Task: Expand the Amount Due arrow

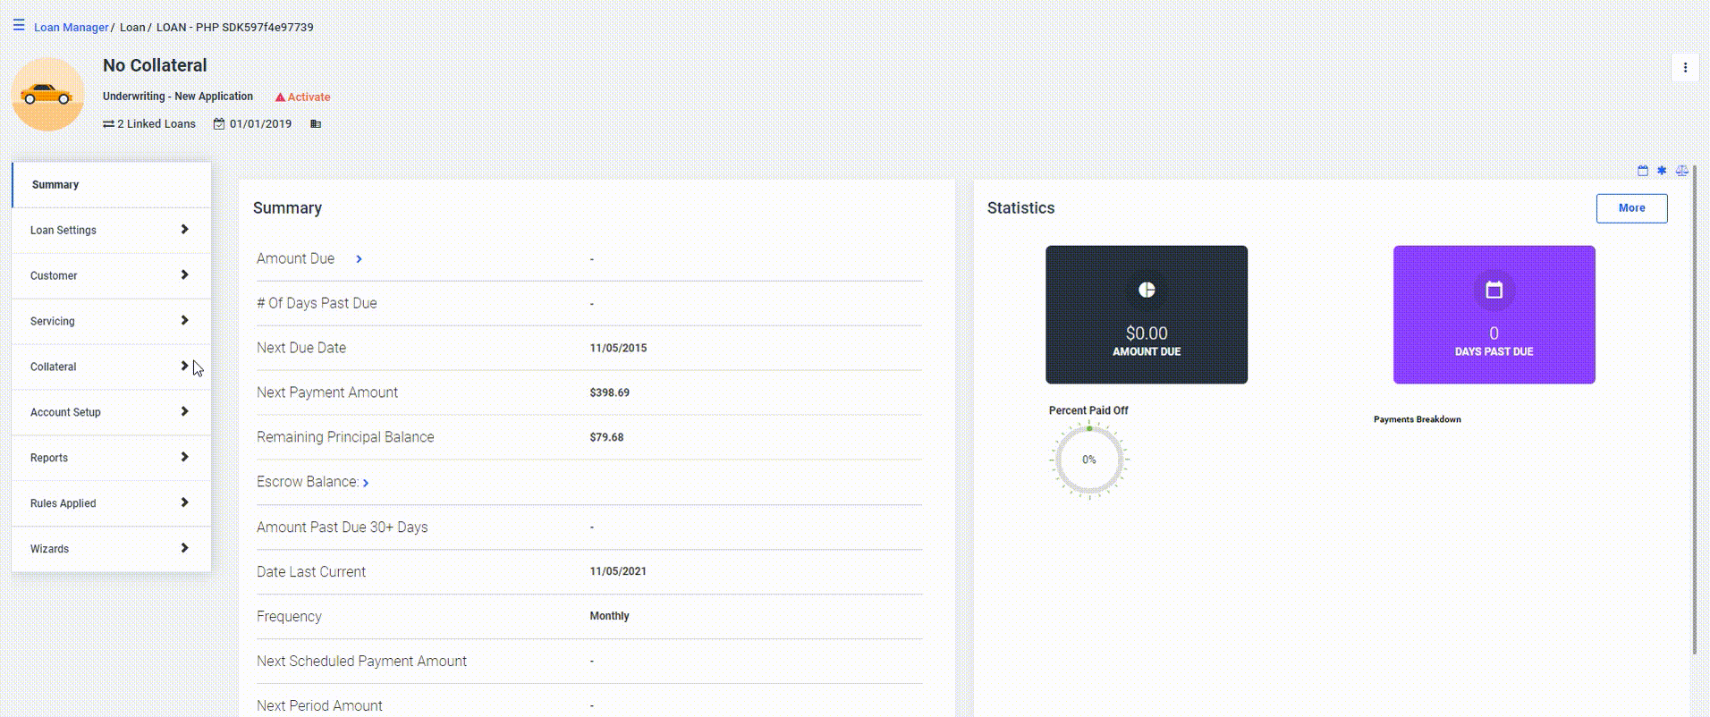Action: (x=359, y=259)
